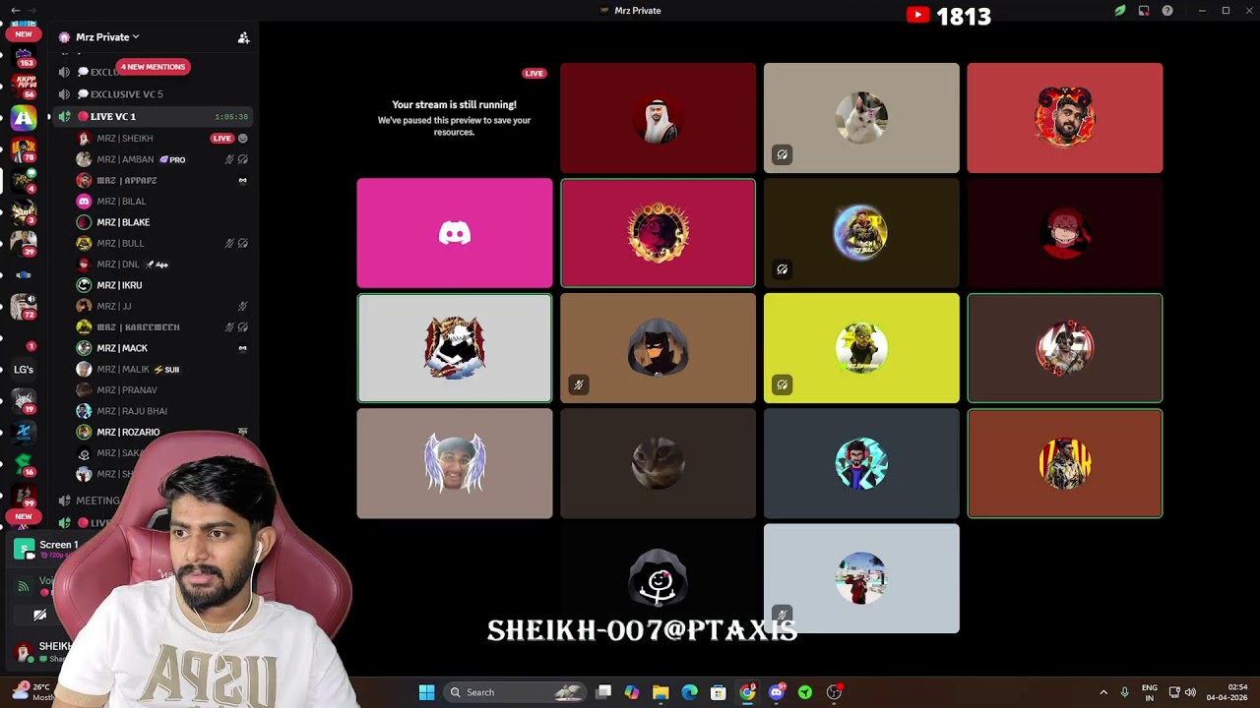Select the LIVE VC 1 voice channel
This screenshot has height=708, width=1260.
[x=113, y=117]
